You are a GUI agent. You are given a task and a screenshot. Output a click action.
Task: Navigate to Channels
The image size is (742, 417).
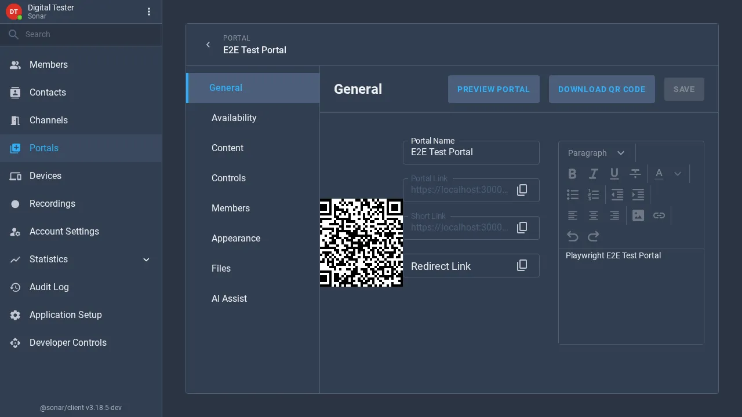tap(81, 120)
